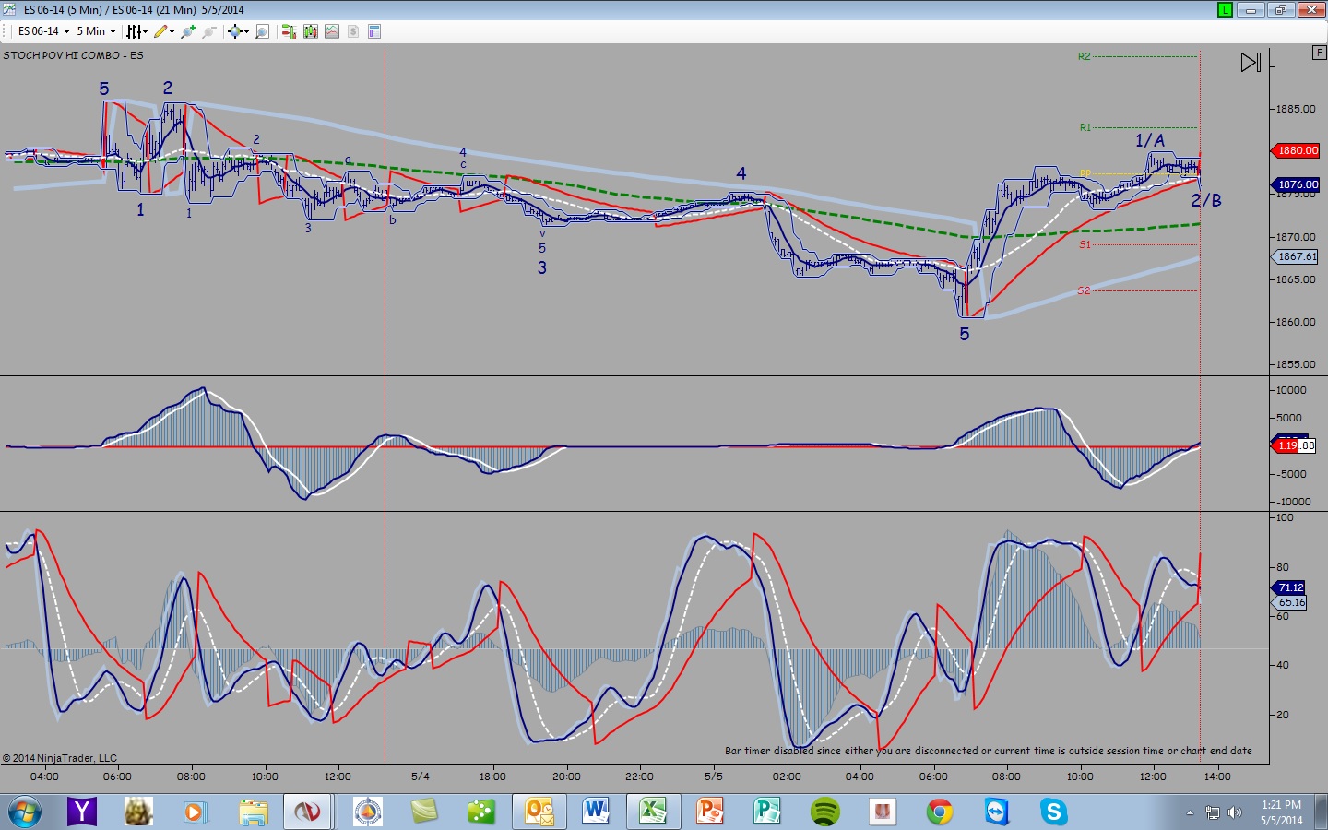
Task: Click the 1865.00 price axis label
Action: tap(1296, 279)
